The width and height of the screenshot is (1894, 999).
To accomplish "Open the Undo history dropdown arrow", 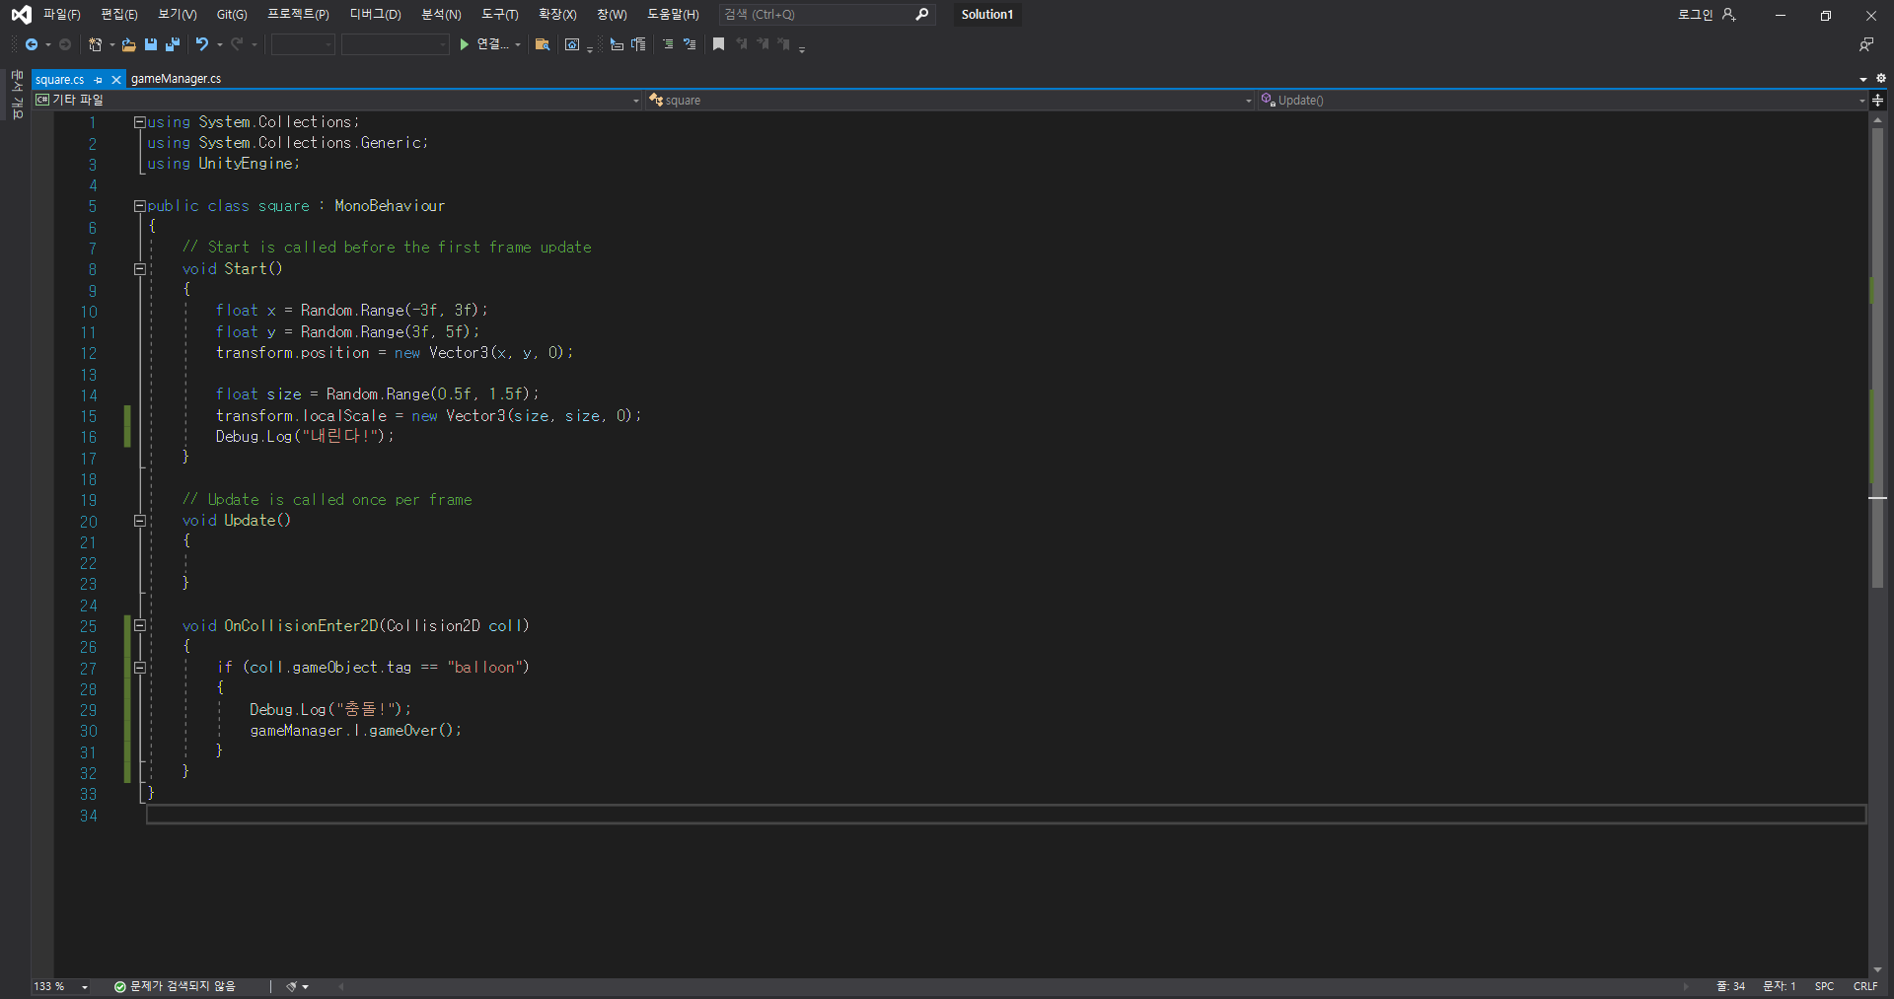I will (219, 44).
